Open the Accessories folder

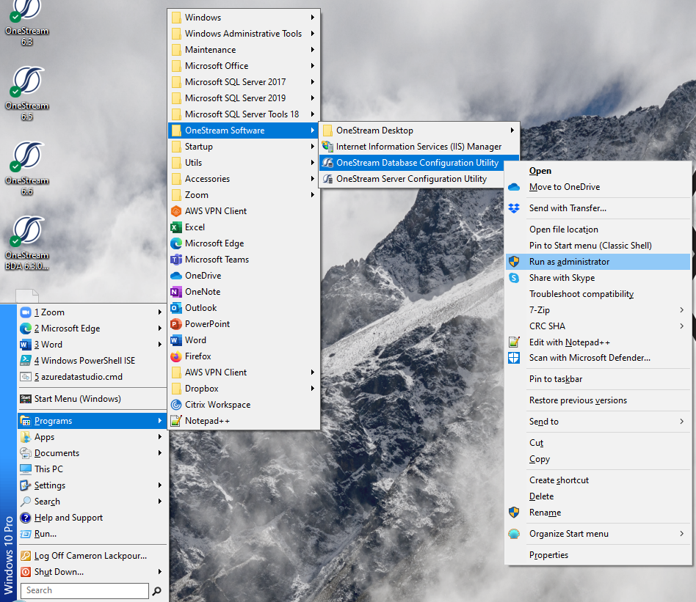[244, 179]
